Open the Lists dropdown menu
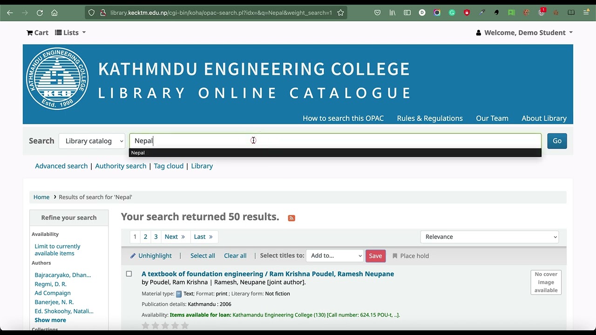 (x=70, y=33)
